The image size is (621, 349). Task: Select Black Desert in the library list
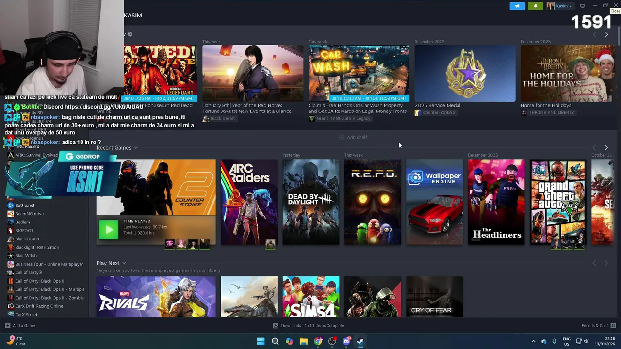28,239
